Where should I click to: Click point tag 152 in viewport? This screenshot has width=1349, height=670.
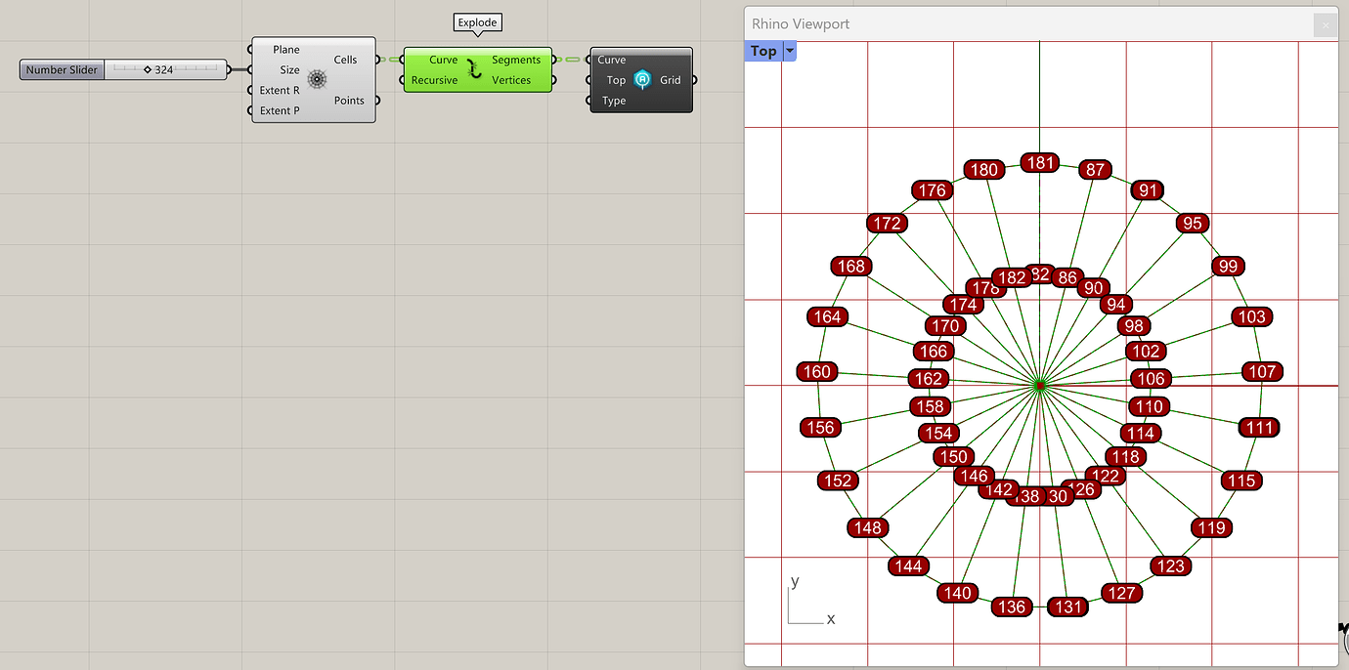coord(838,481)
